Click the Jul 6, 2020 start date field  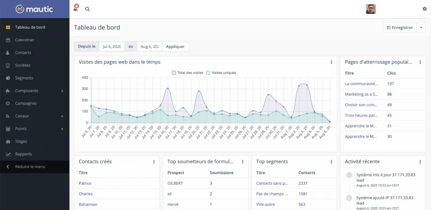coord(112,46)
